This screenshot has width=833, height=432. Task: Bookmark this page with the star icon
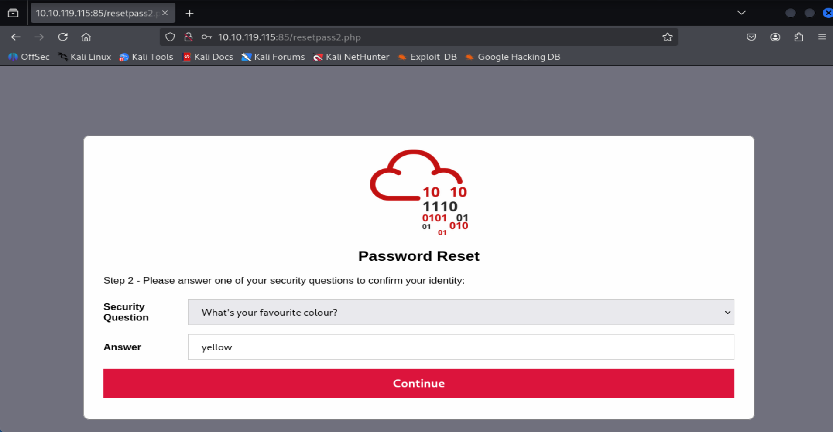(667, 37)
